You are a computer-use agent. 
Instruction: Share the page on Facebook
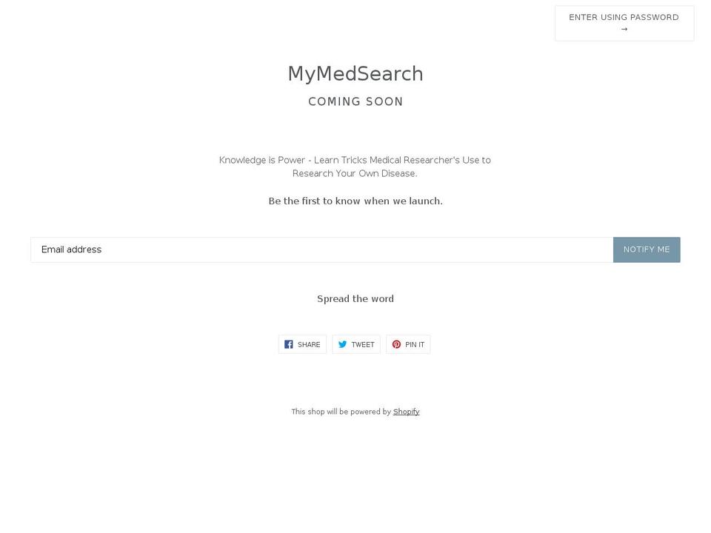pyautogui.click(x=302, y=344)
